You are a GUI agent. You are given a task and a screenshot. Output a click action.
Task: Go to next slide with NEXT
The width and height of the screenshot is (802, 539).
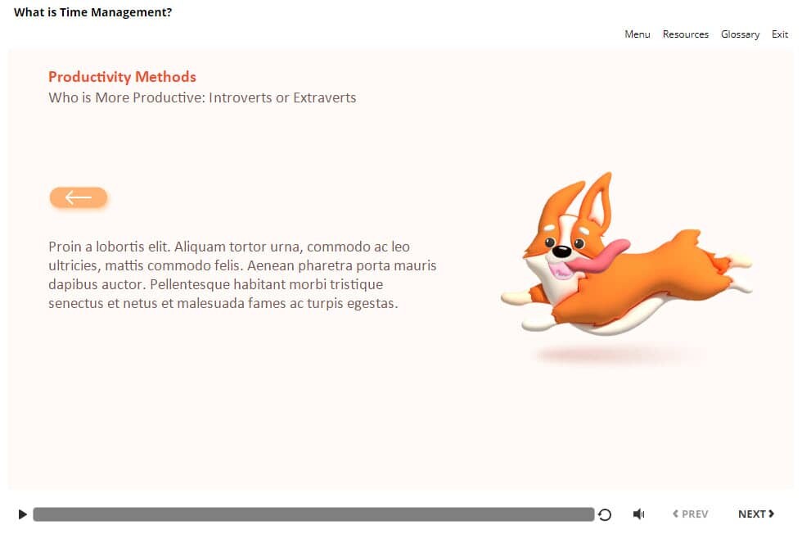[751, 514]
